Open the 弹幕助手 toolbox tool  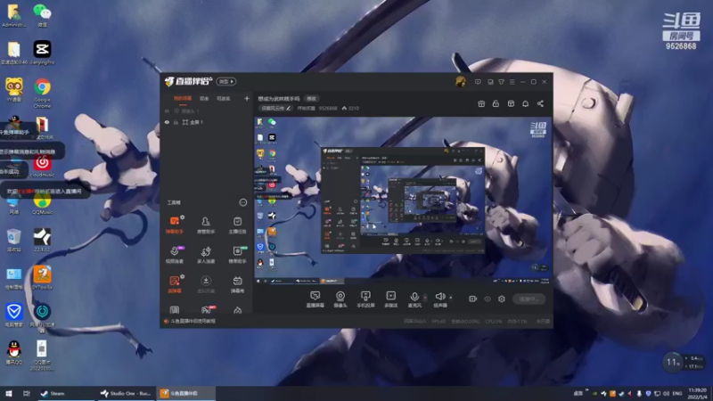175,225
